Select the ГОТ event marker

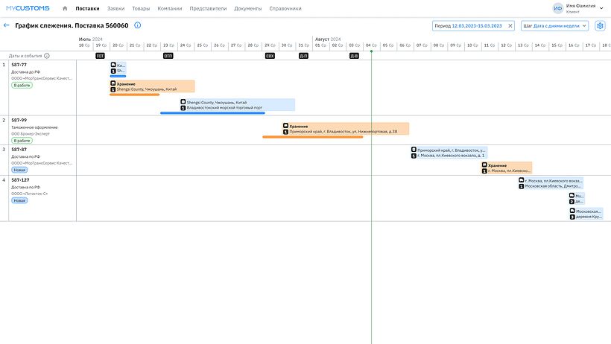coord(100,56)
